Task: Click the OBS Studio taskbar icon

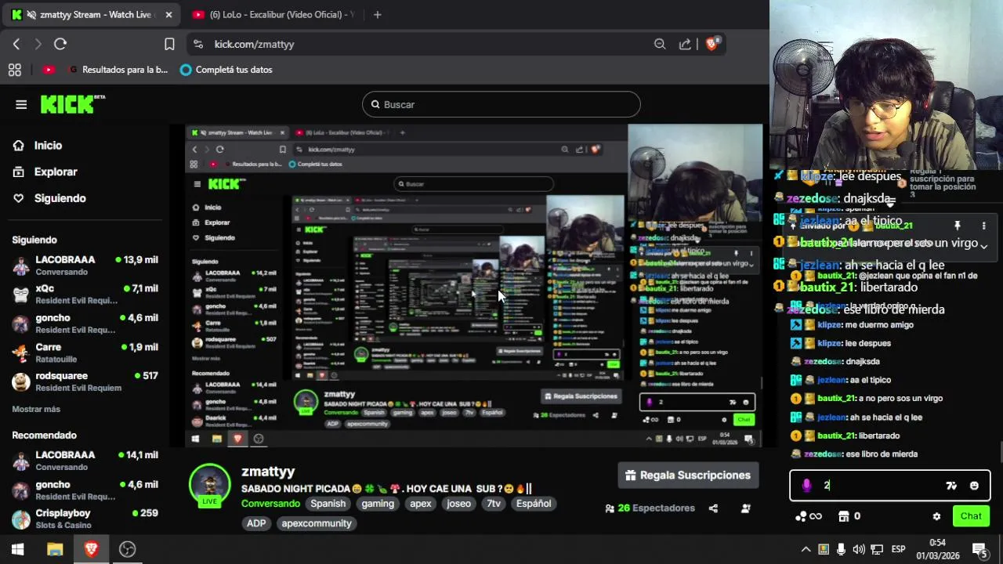Action: point(127,549)
